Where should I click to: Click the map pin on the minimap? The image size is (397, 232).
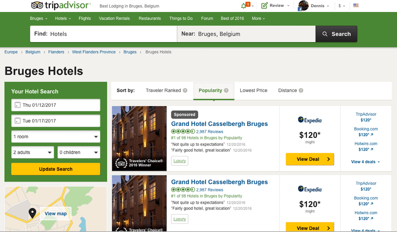(x=33, y=213)
